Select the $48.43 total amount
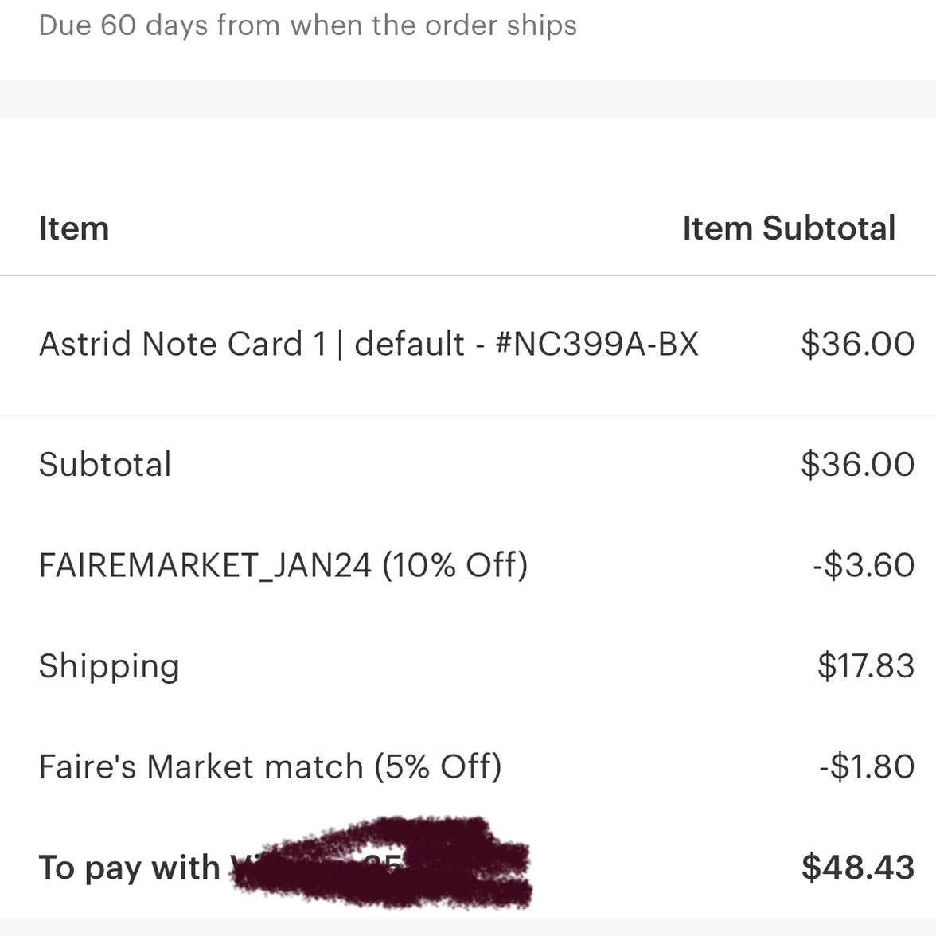 [857, 868]
